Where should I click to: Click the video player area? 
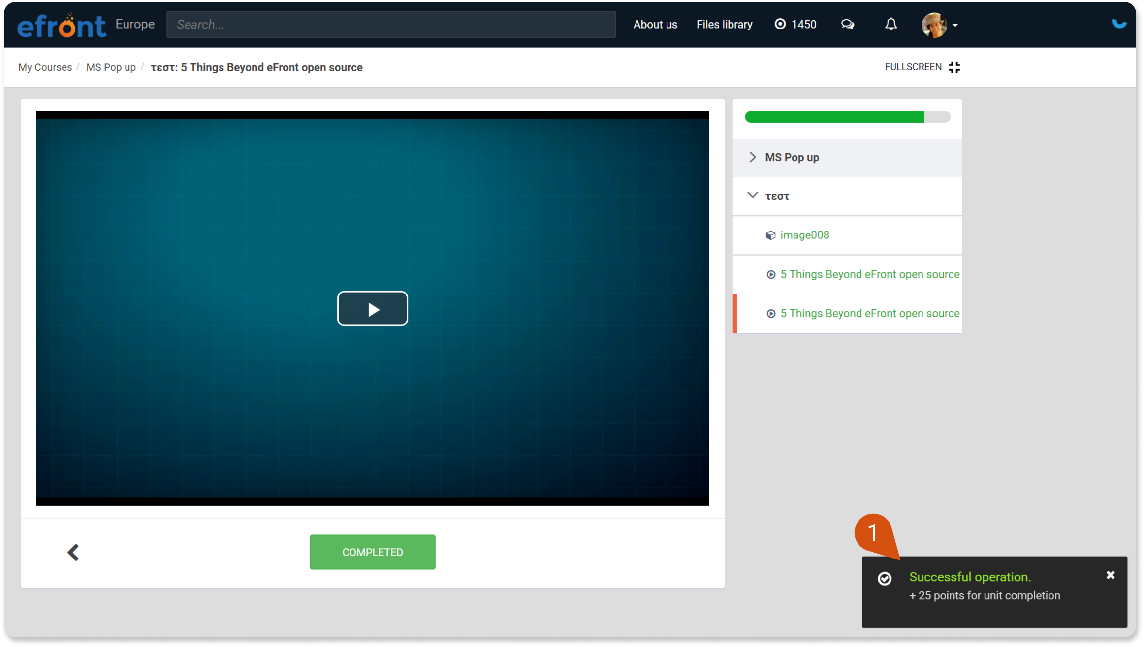372,308
